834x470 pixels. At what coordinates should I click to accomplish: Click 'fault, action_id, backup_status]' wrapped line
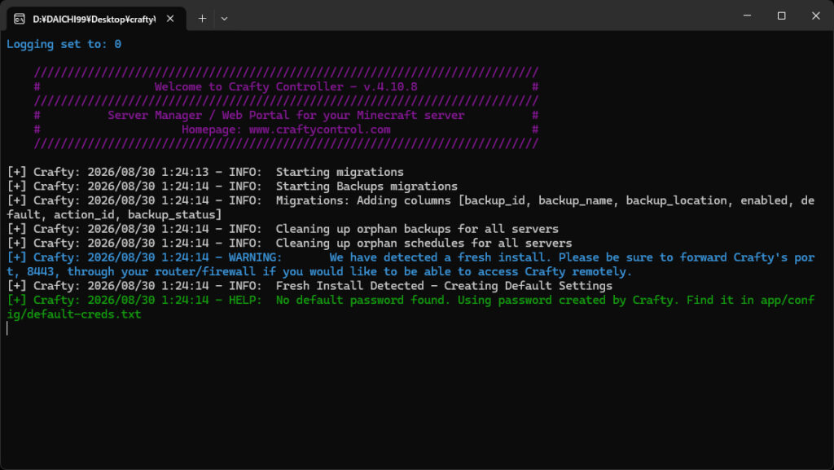click(x=114, y=215)
